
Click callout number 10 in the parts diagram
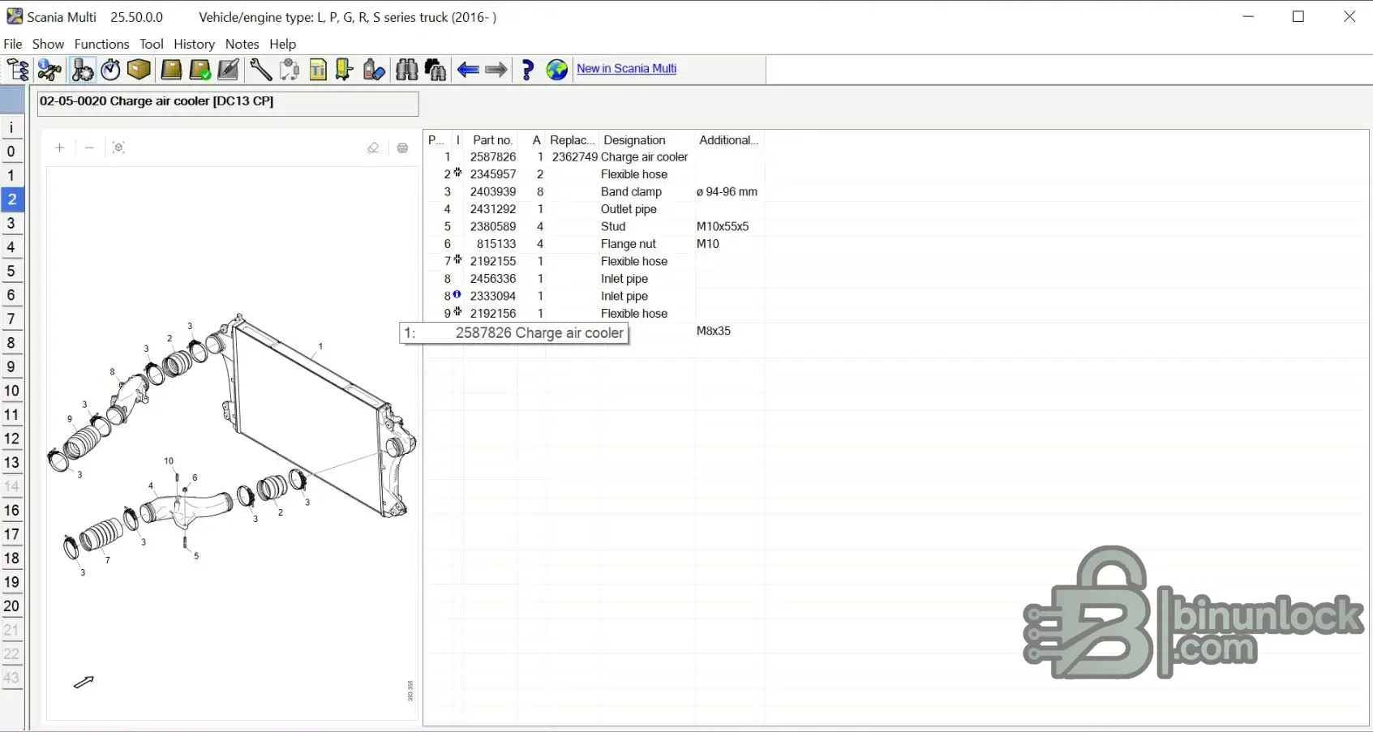coord(169,461)
